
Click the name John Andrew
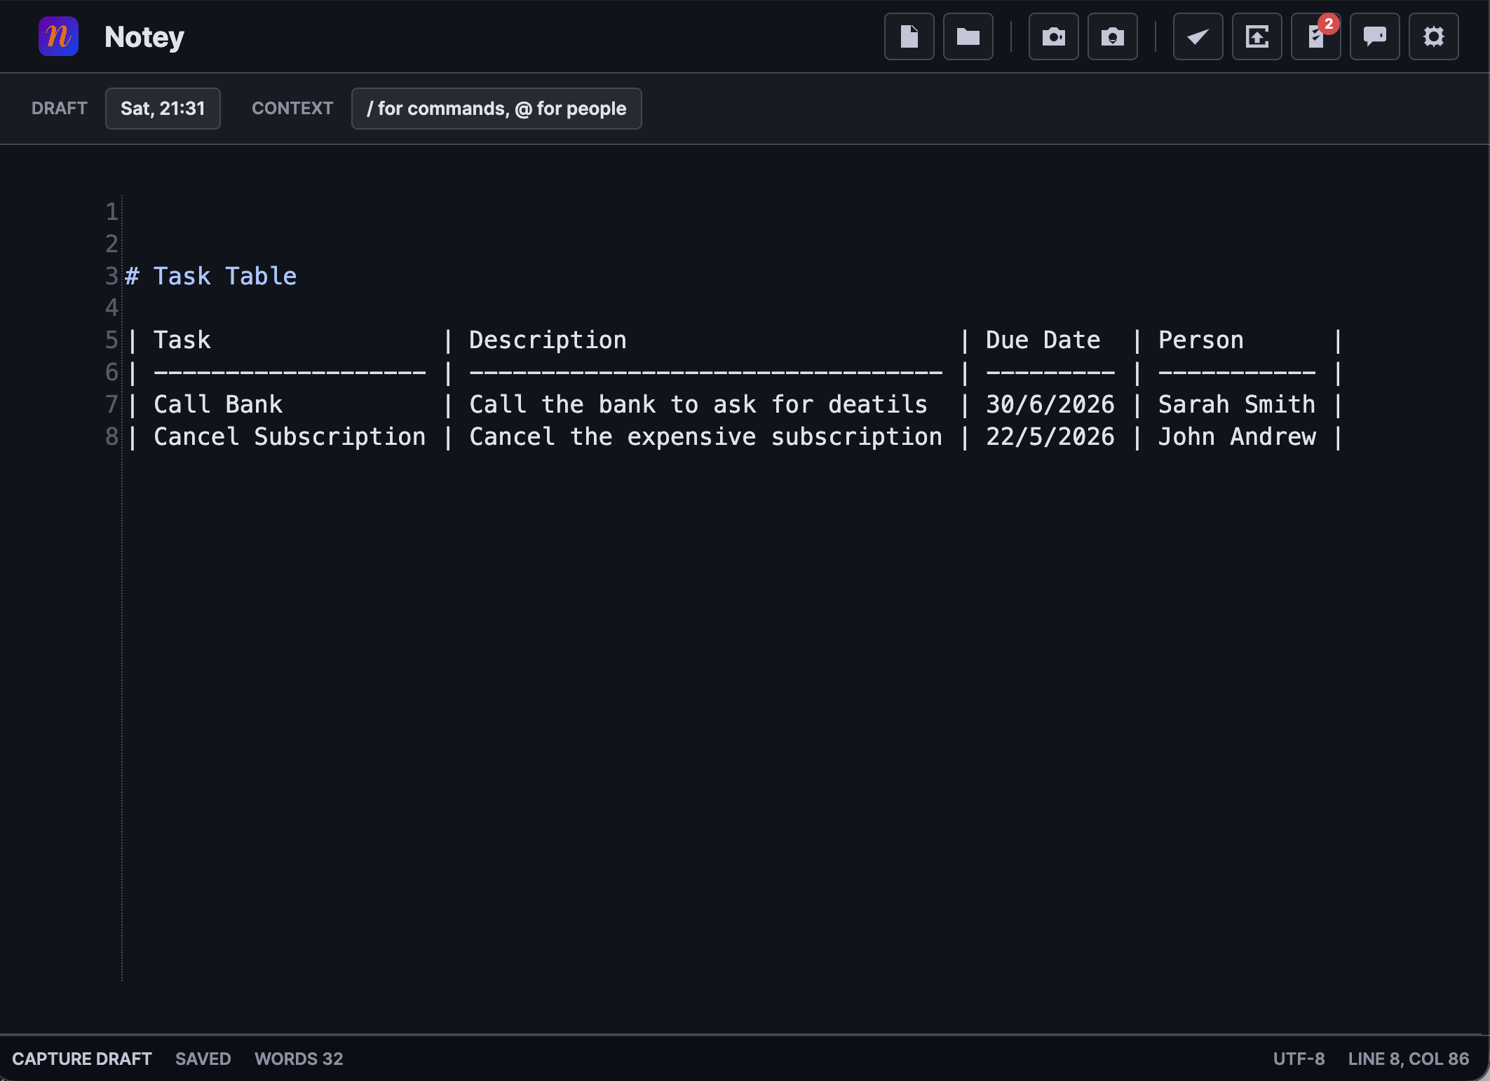click(x=1237, y=436)
